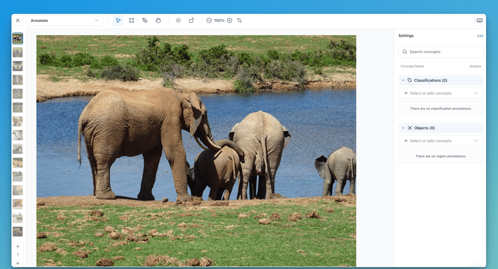
Task: Go to next image with down arrow
Action: [18, 263]
